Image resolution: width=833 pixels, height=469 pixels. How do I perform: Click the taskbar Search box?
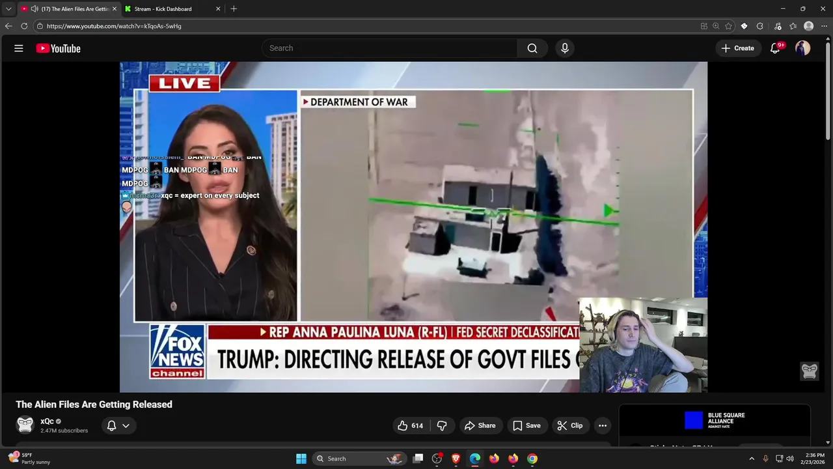pyautogui.click(x=360, y=459)
